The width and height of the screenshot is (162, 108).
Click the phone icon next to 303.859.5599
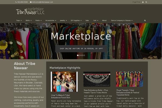coord(16,2)
